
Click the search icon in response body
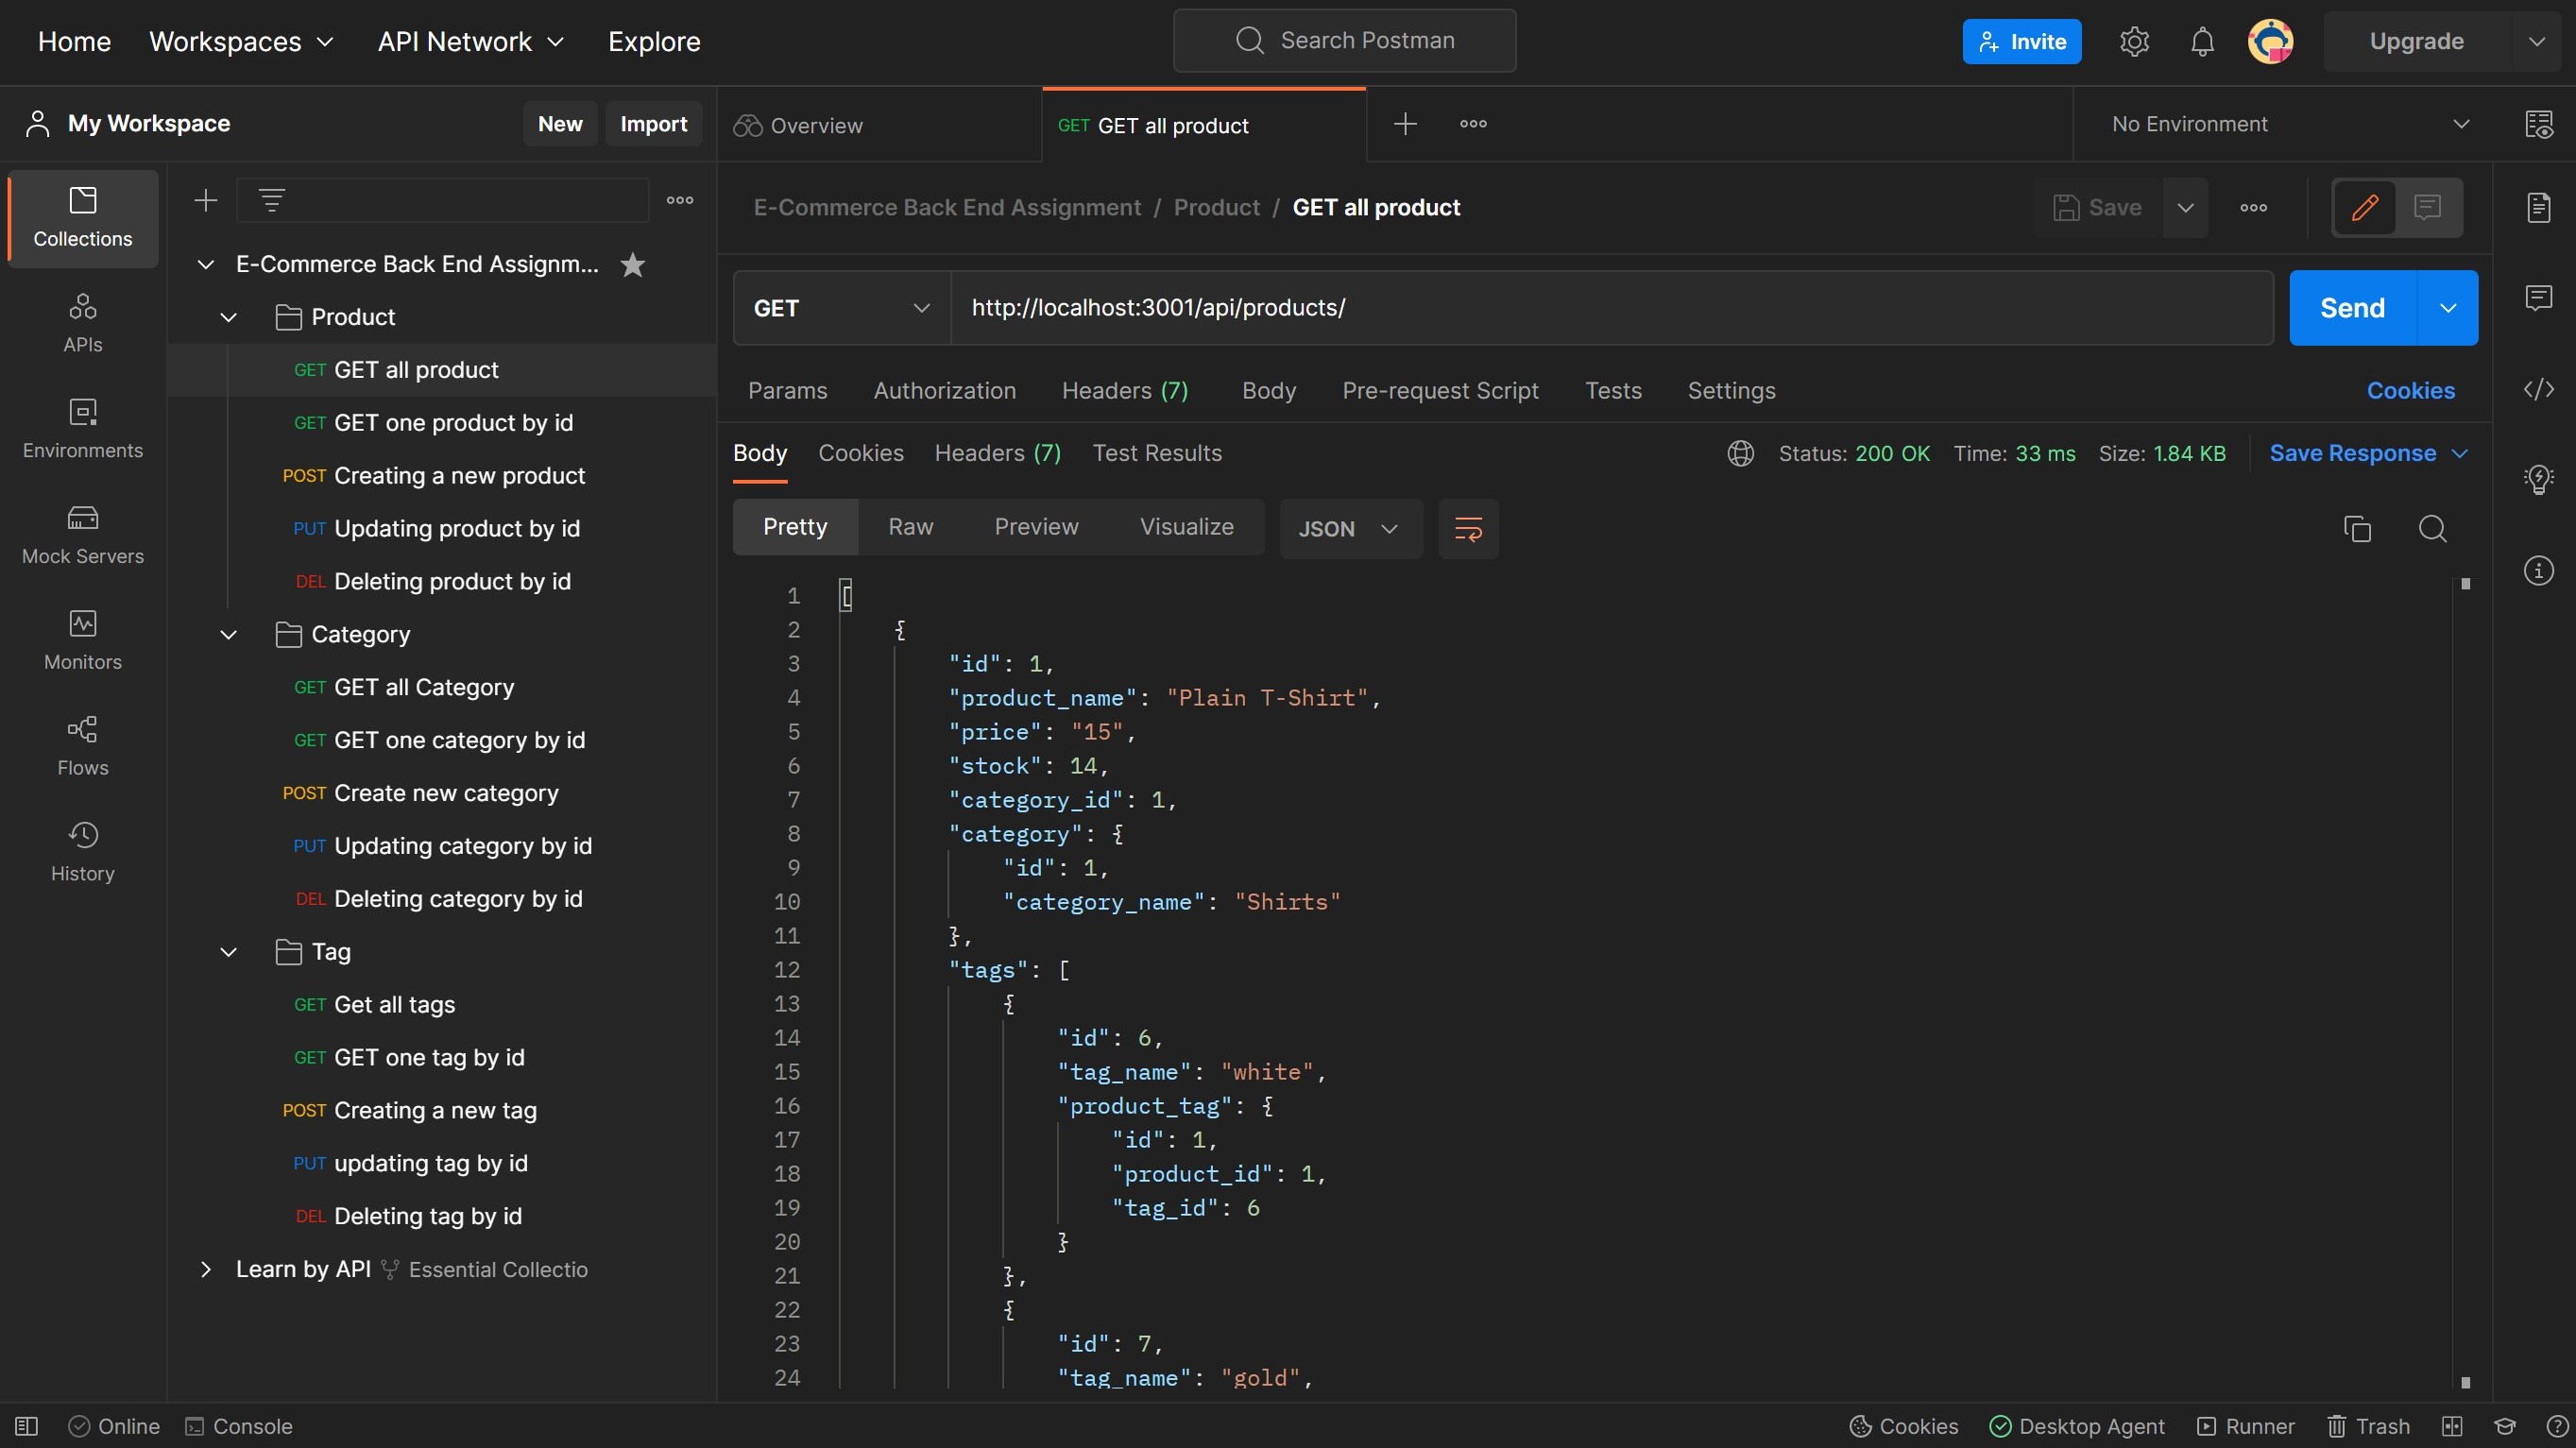click(x=2431, y=527)
